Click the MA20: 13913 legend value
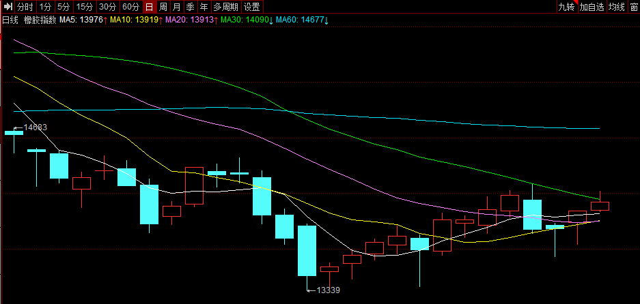Viewport: 640px width, 304px height. pyautogui.click(x=189, y=20)
